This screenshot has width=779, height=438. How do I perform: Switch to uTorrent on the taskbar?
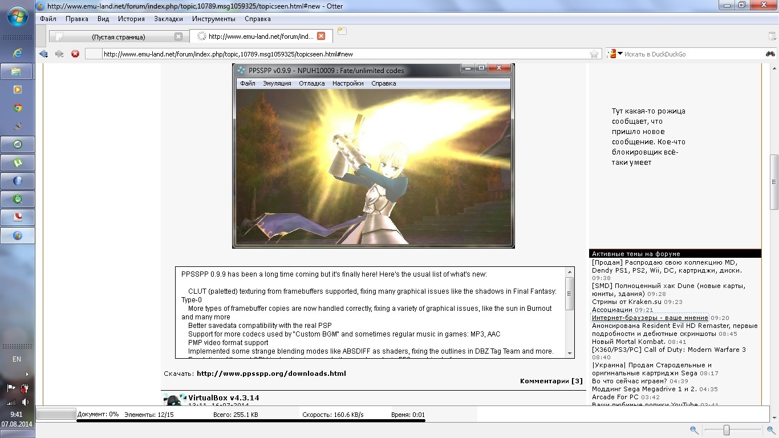(x=18, y=163)
